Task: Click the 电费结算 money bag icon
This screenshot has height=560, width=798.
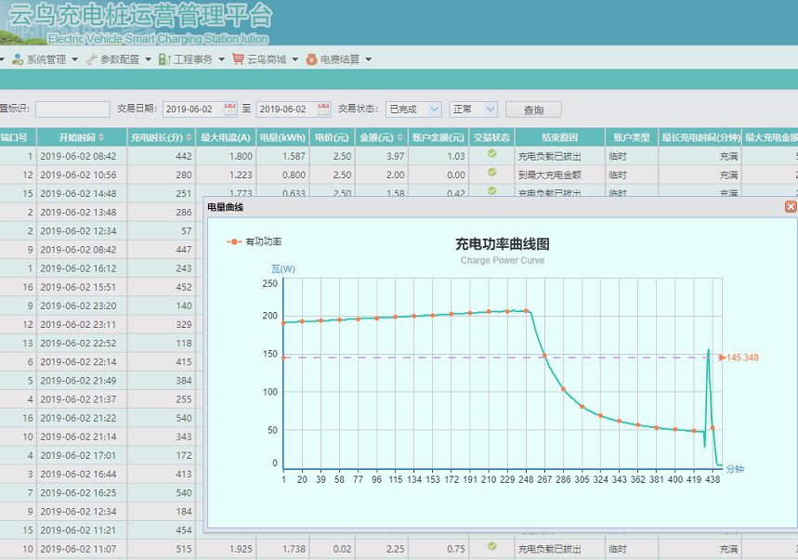Action: (x=311, y=59)
